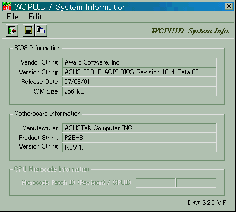Screen dimensions: 236x212
Task: Click the floppy disk save icon
Action: 29,30
